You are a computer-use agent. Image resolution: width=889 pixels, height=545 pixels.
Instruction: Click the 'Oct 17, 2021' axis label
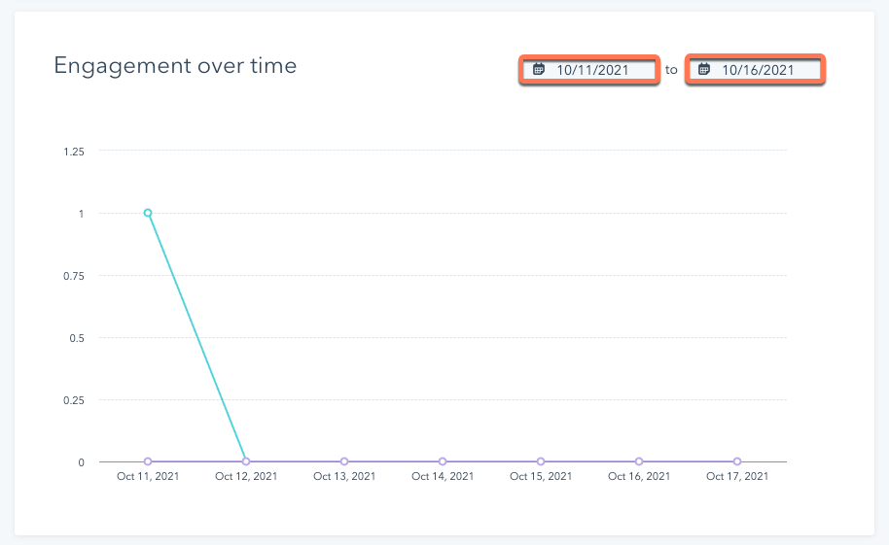pos(737,476)
